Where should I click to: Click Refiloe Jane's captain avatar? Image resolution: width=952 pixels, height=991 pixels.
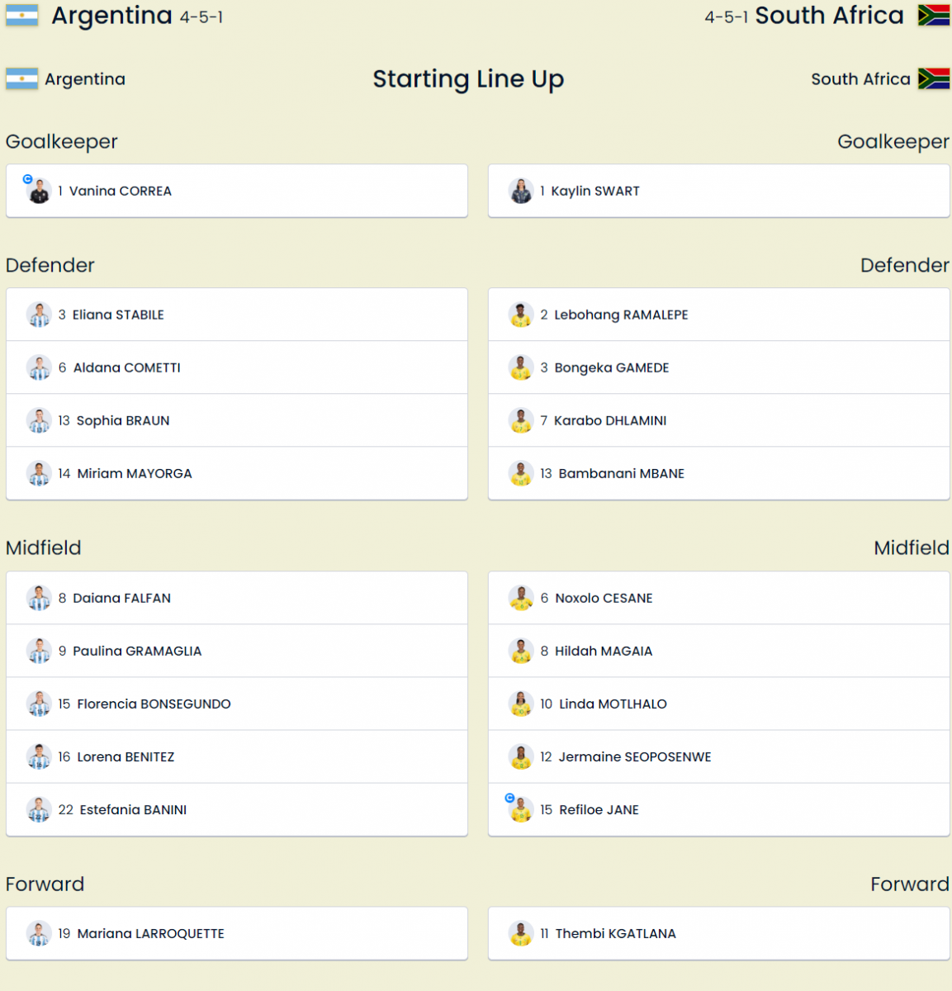click(521, 810)
